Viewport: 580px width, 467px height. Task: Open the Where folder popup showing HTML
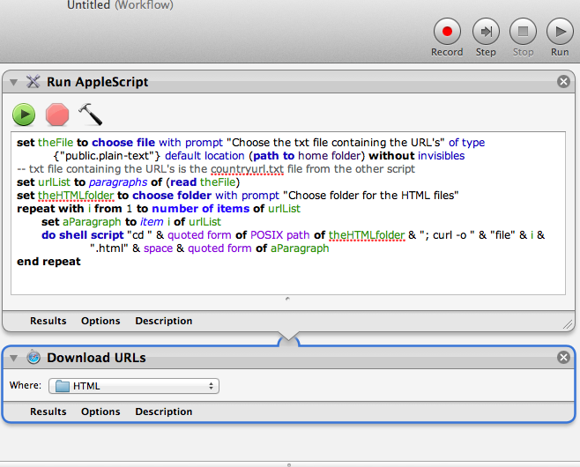coord(134,386)
